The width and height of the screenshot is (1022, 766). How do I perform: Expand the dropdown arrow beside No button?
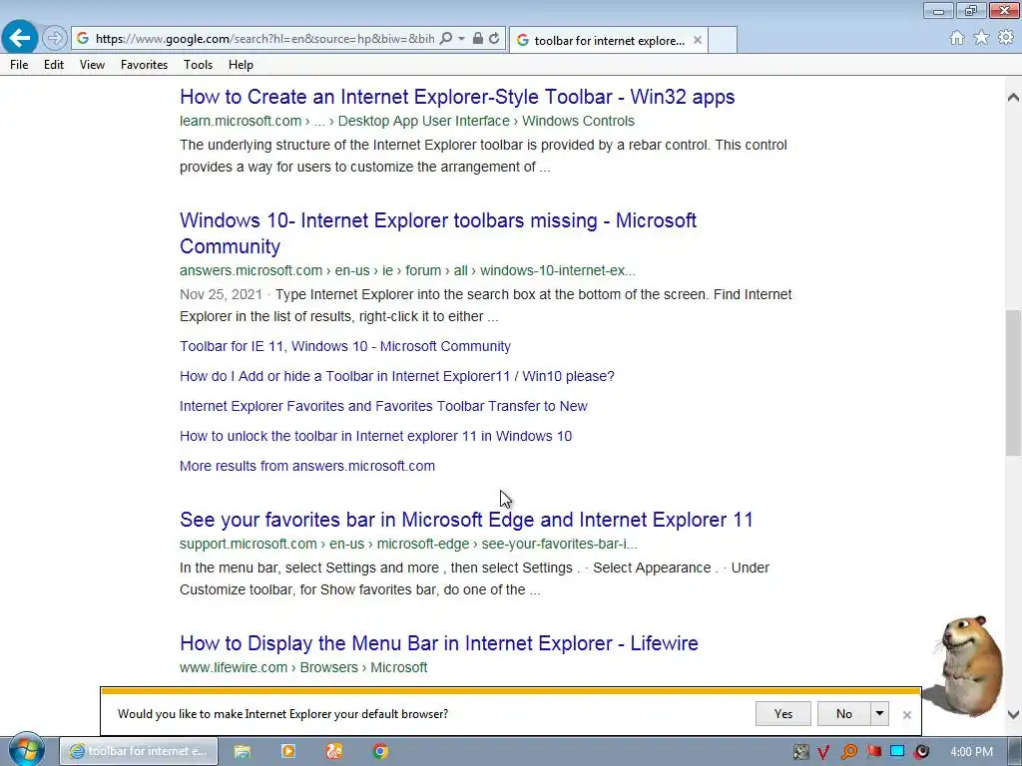tap(879, 714)
